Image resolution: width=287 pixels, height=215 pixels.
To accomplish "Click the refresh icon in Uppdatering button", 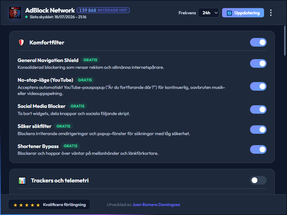I will pyautogui.click(x=229, y=13).
